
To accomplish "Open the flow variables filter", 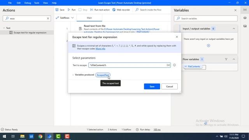I will (x=226, y=59).
